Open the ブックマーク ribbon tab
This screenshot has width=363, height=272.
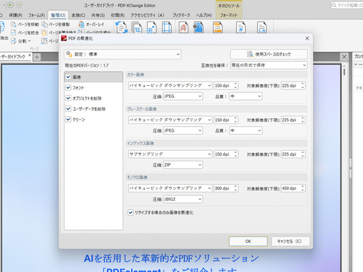pos(181,15)
